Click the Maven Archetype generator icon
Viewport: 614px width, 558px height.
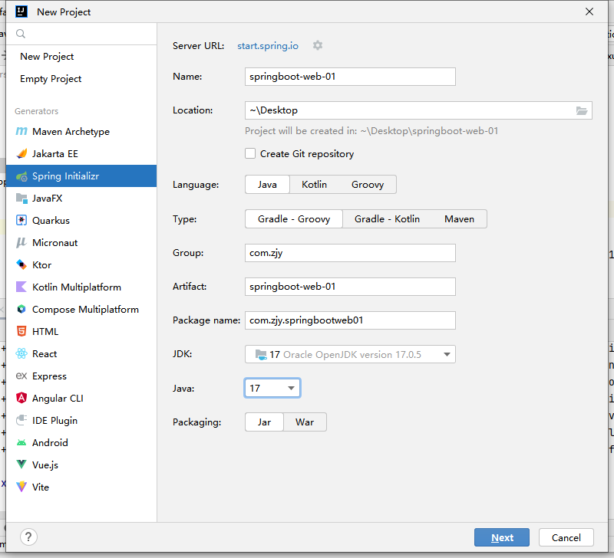[21, 132]
